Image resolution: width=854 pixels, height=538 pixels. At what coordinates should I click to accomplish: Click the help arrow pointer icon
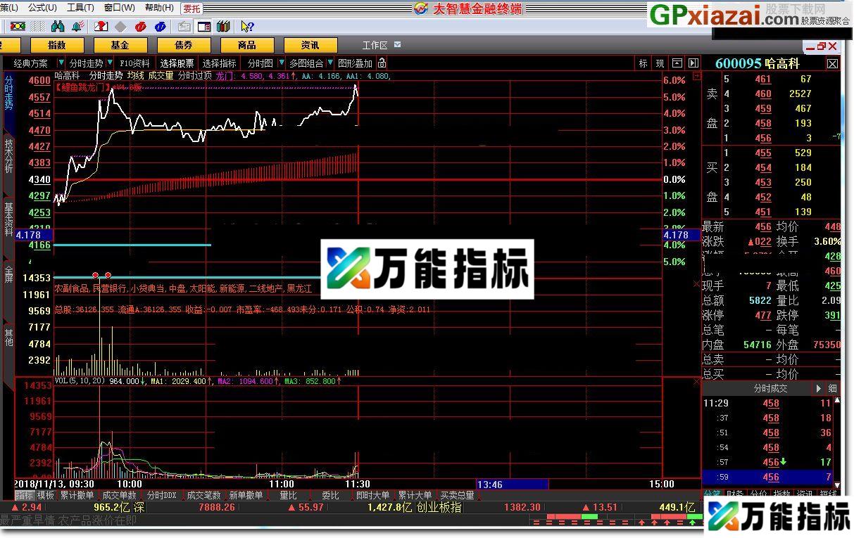(246, 27)
